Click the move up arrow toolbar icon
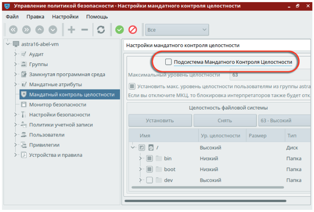The height and width of the screenshot is (212, 314). (x=40, y=30)
